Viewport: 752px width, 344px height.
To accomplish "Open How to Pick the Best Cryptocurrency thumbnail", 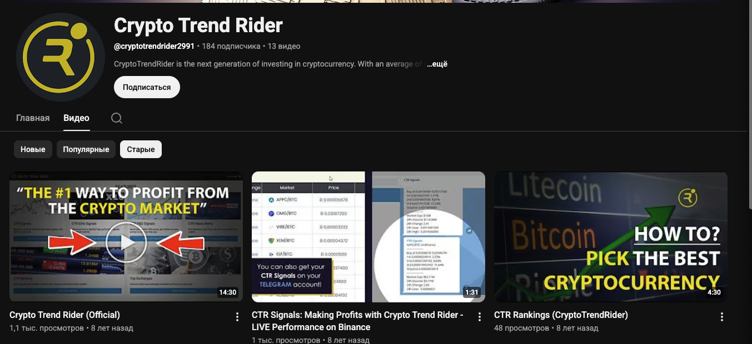I will pyautogui.click(x=611, y=237).
